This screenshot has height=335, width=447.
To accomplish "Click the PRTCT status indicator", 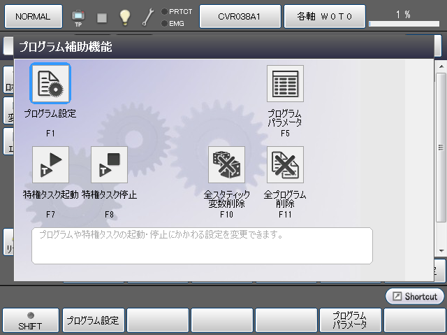I will coord(177,11).
